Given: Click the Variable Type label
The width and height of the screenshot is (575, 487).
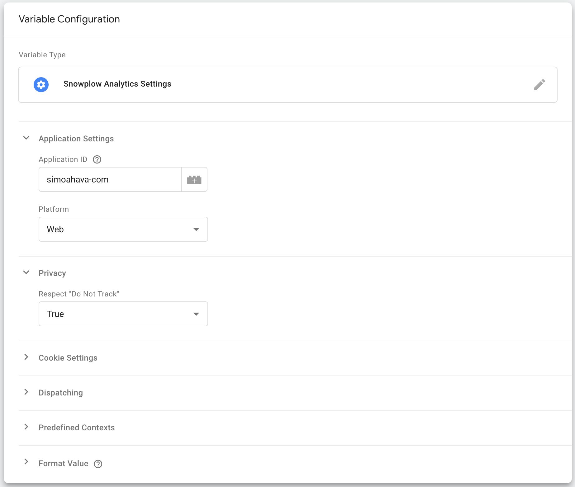Looking at the screenshot, I should pos(42,55).
